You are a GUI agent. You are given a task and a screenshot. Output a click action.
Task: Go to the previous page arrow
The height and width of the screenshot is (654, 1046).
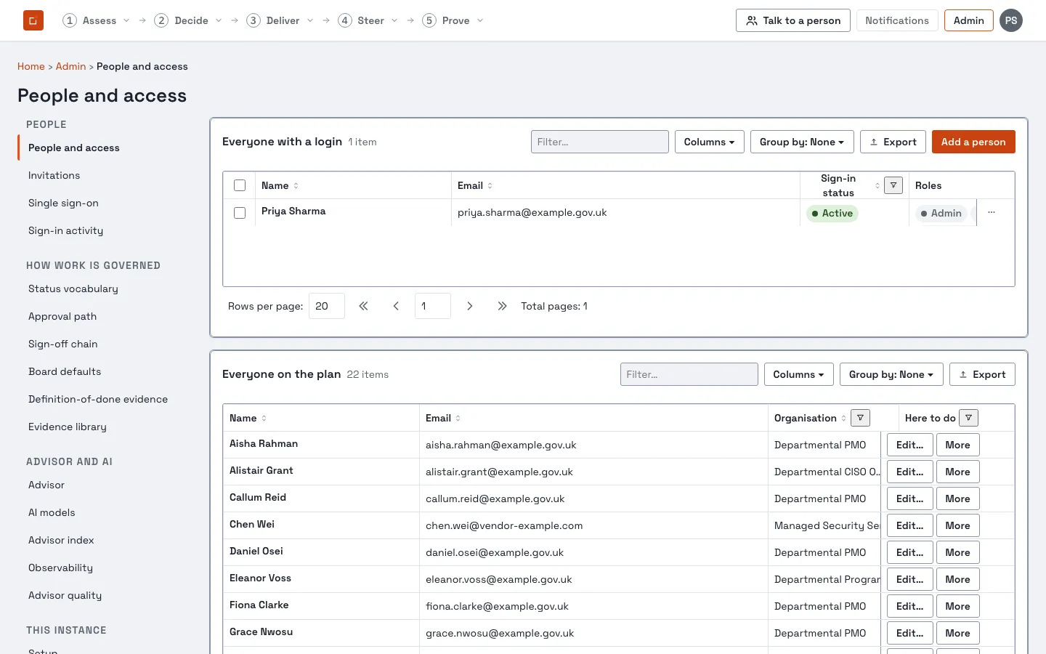(396, 306)
